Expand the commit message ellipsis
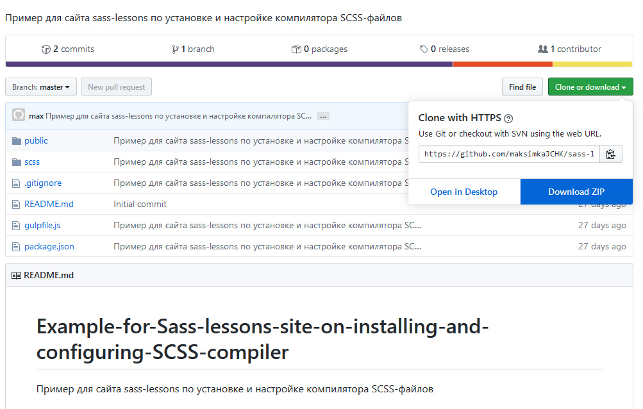The image size is (643, 409). [323, 117]
